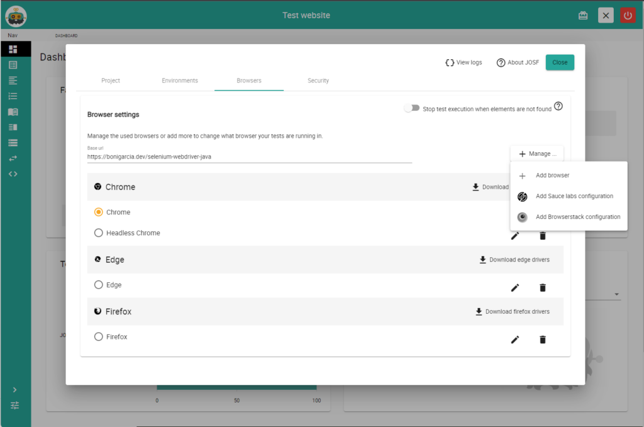Expand the sidebar with chevron arrow

point(14,390)
